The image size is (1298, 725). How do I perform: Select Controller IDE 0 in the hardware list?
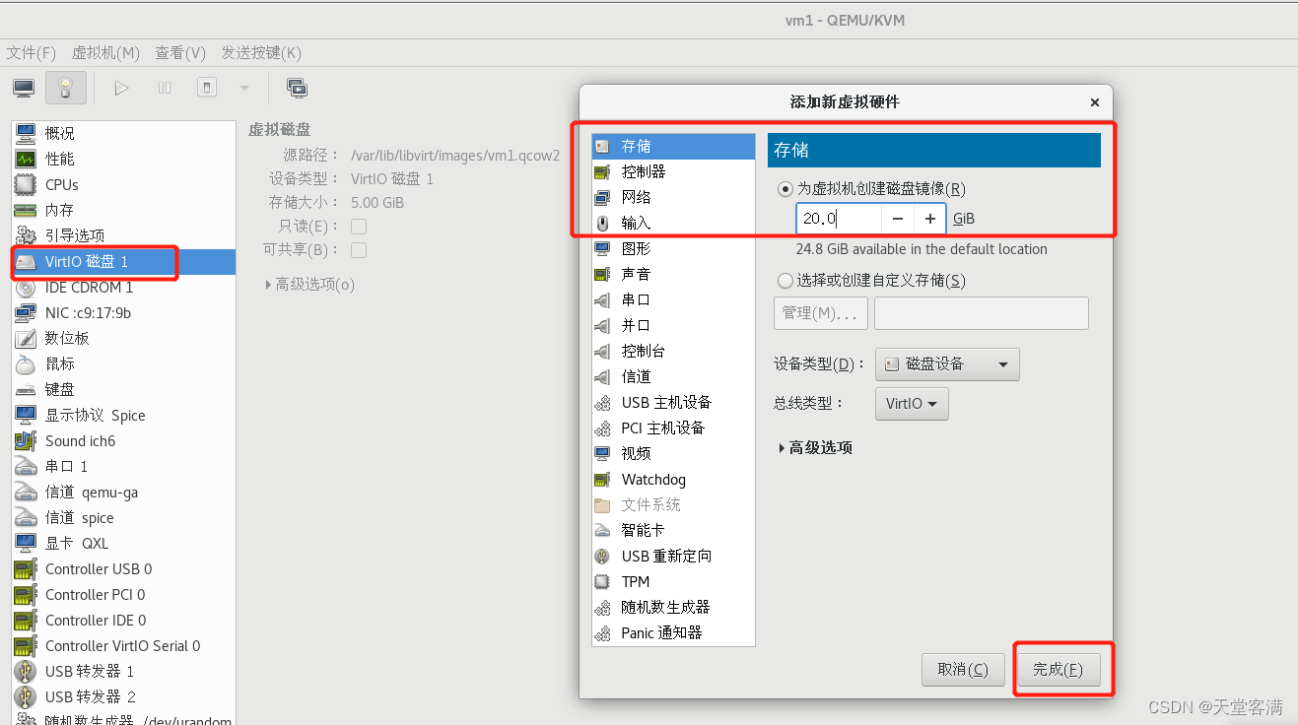(123, 620)
